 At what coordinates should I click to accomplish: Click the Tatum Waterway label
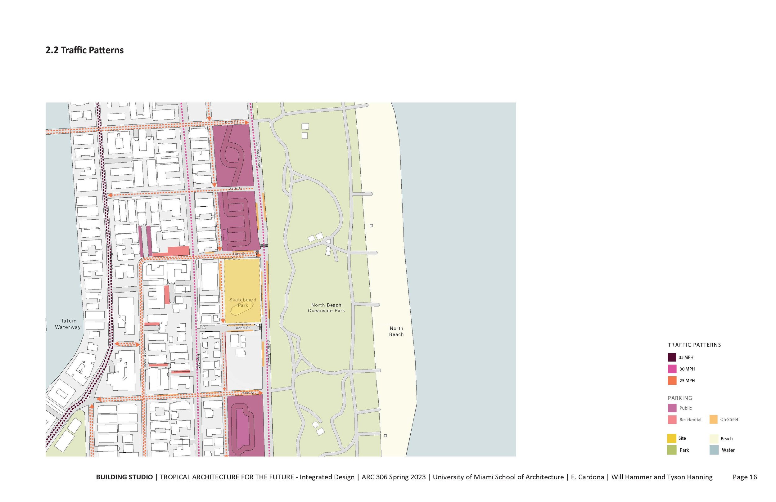click(68, 324)
